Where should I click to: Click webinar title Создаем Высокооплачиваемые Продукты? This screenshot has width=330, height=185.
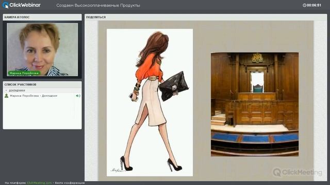(98, 6)
